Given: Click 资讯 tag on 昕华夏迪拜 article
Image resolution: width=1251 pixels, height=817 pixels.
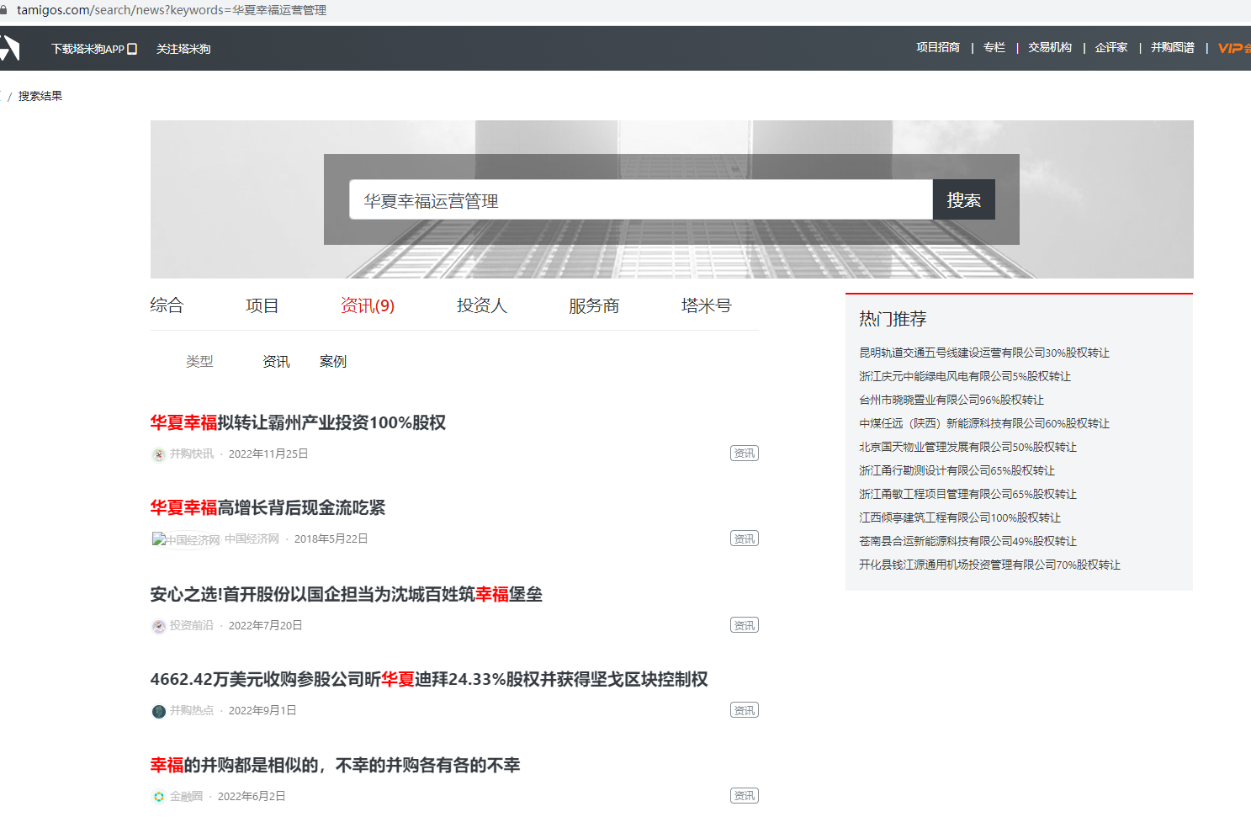Looking at the screenshot, I should [745, 710].
